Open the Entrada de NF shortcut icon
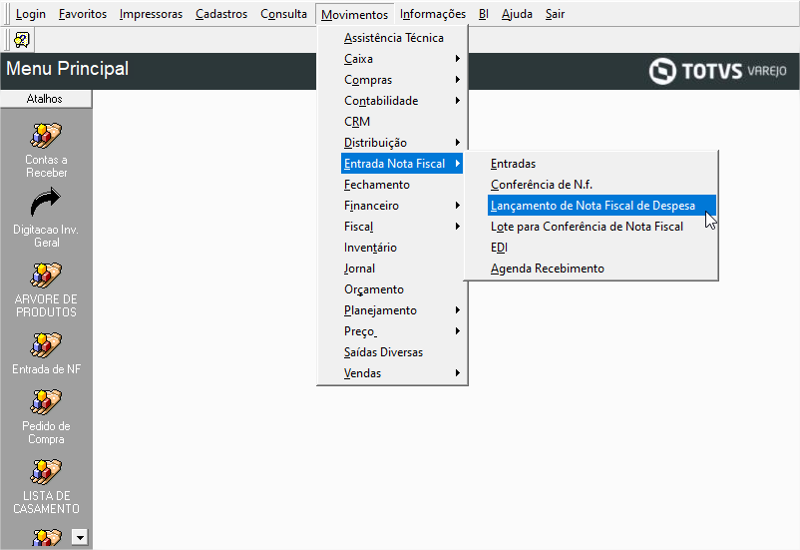This screenshot has height=550, width=800. click(x=46, y=345)
